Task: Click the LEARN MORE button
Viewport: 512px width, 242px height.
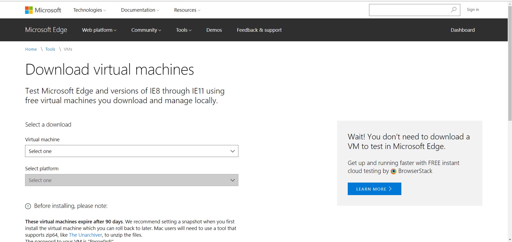Action: (374, 189)
